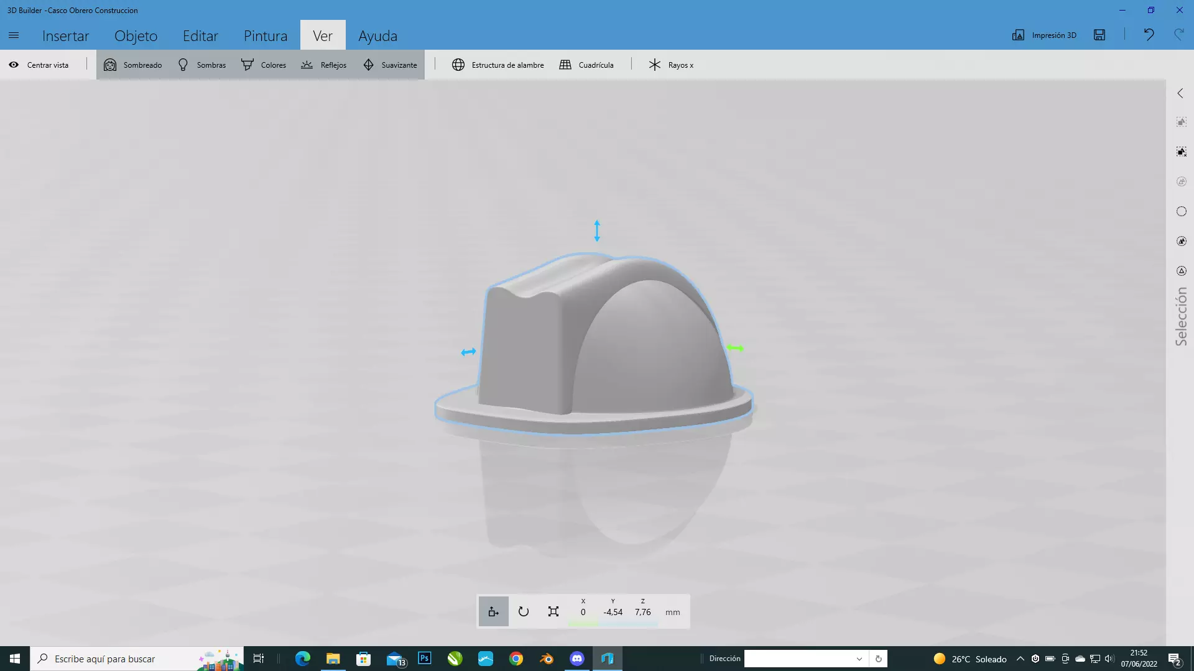1194x671 pixels.
Task: Open the Dirección address dropdown arrow
Action: point(859,659)
